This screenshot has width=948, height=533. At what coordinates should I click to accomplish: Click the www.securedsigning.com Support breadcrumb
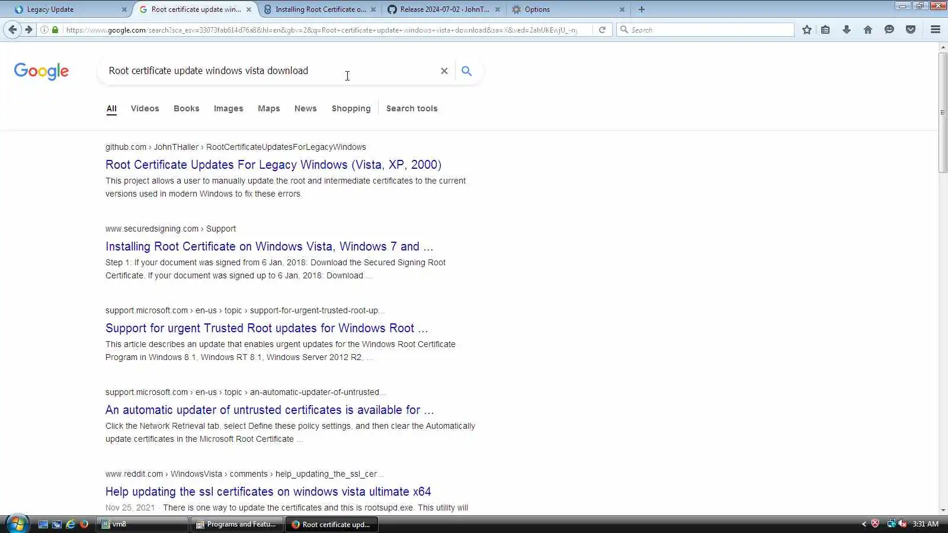(x=170, y=229)
